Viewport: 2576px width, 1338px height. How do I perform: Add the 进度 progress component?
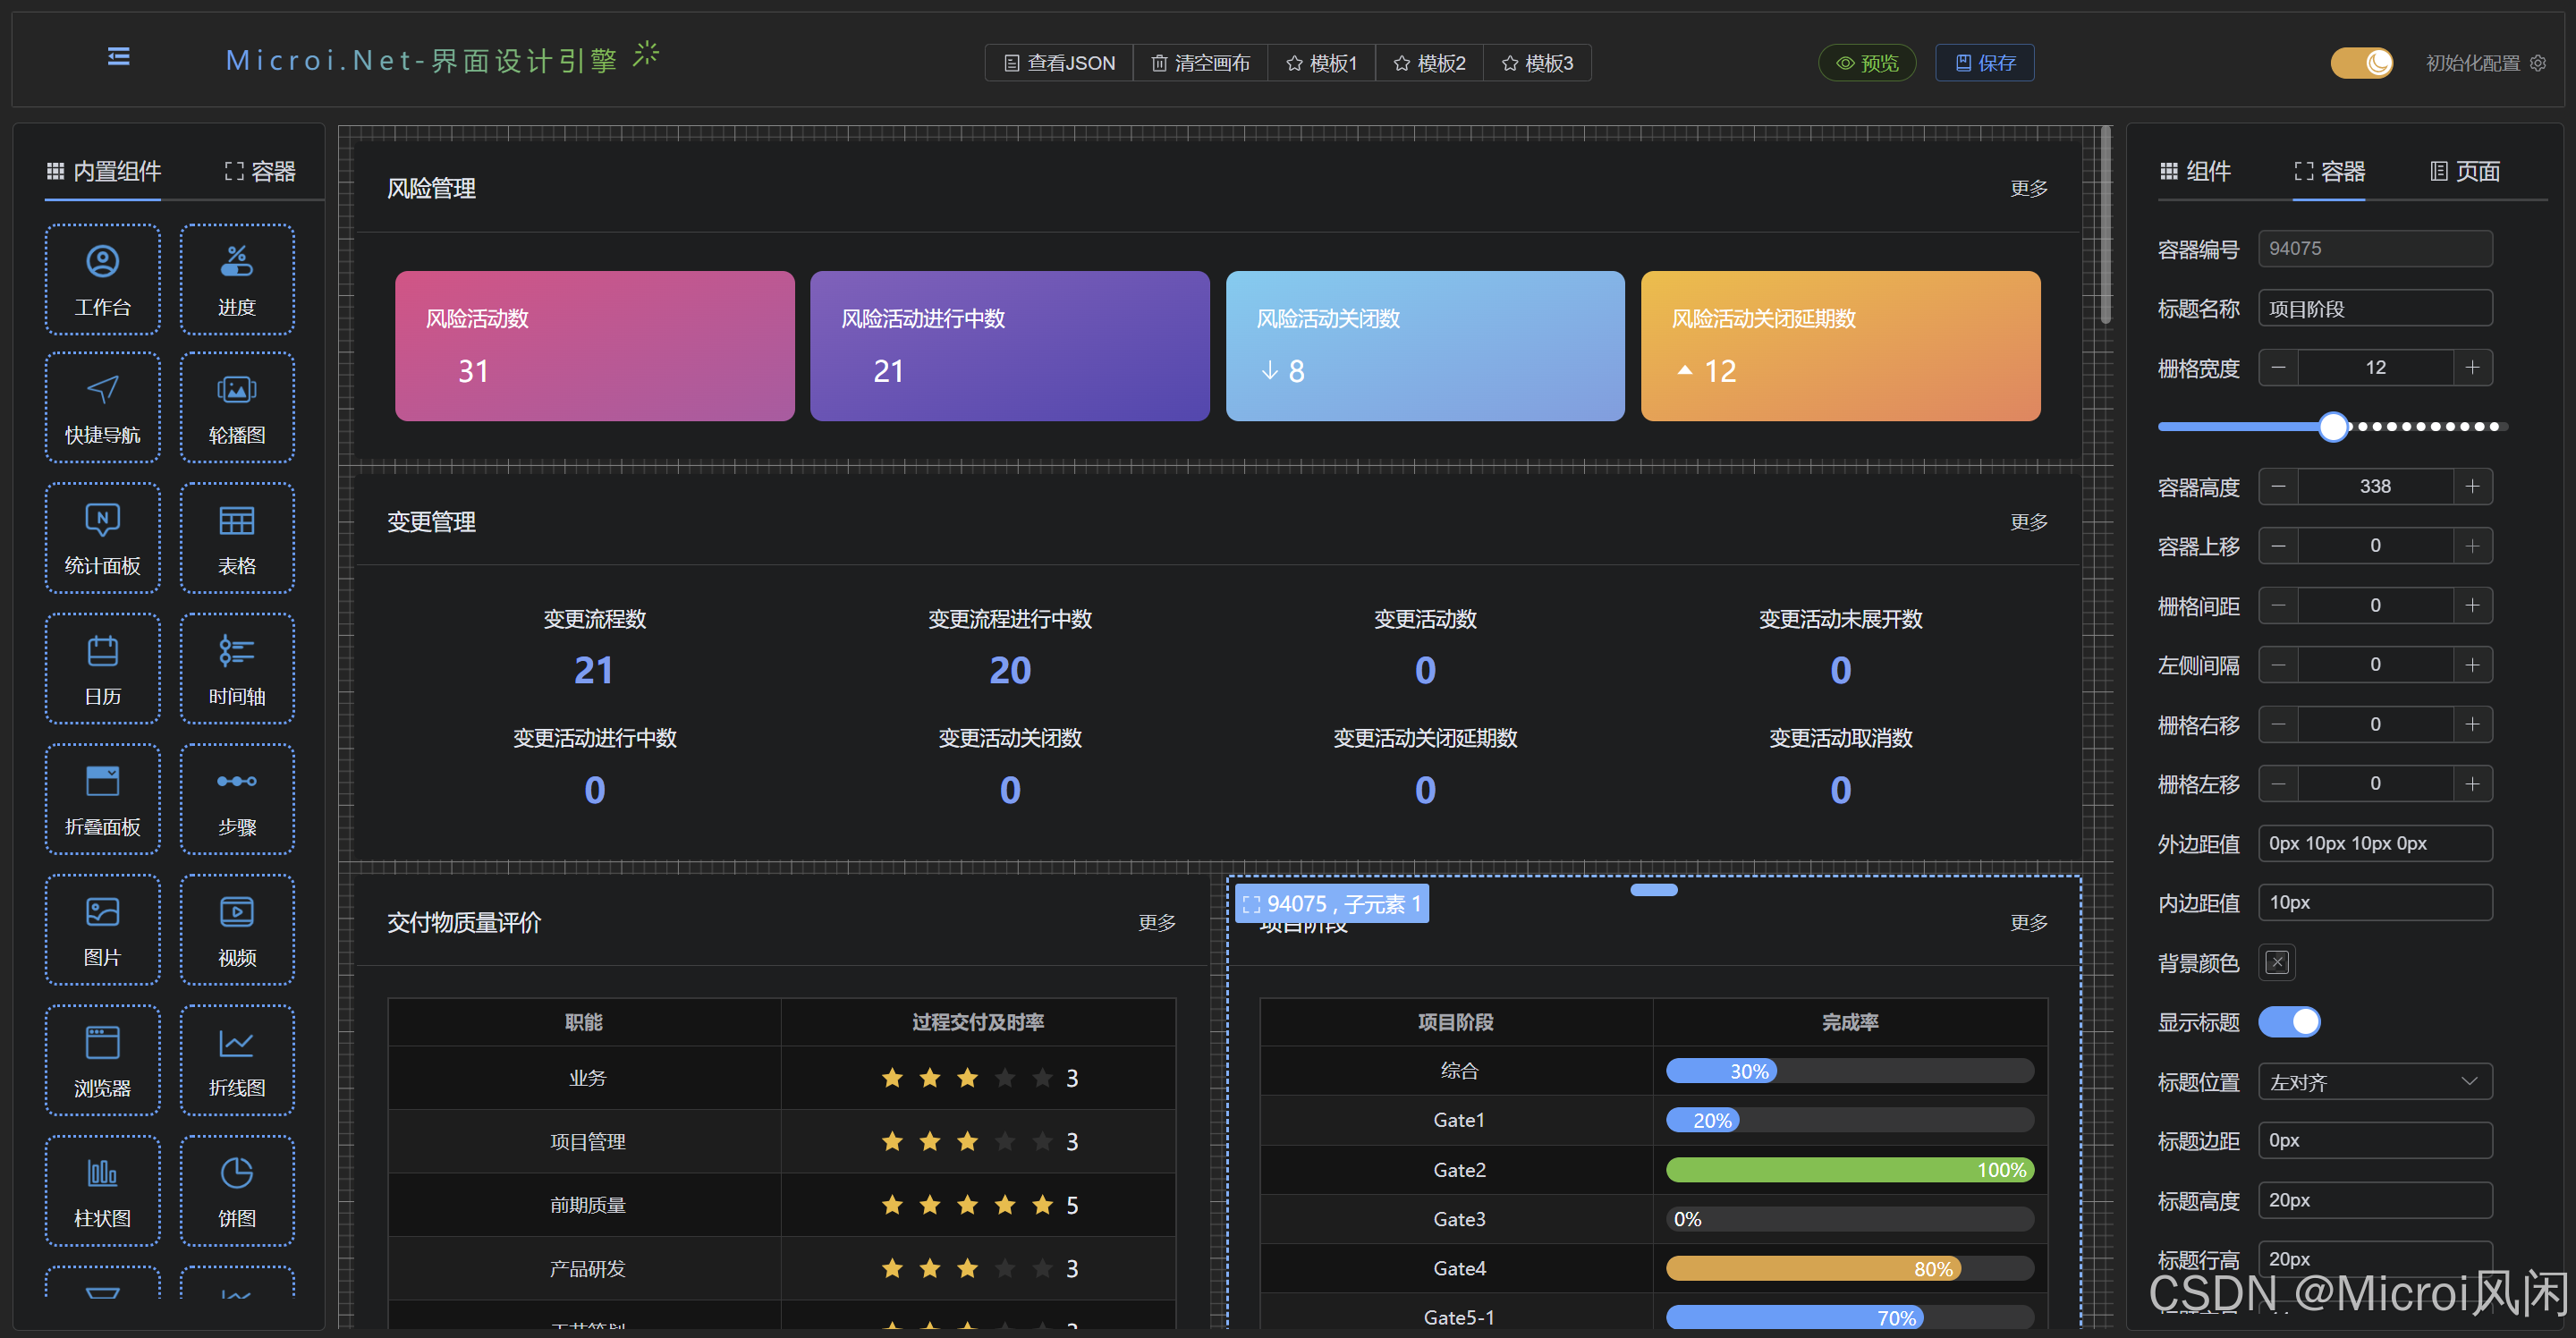[x=237, y=279]
